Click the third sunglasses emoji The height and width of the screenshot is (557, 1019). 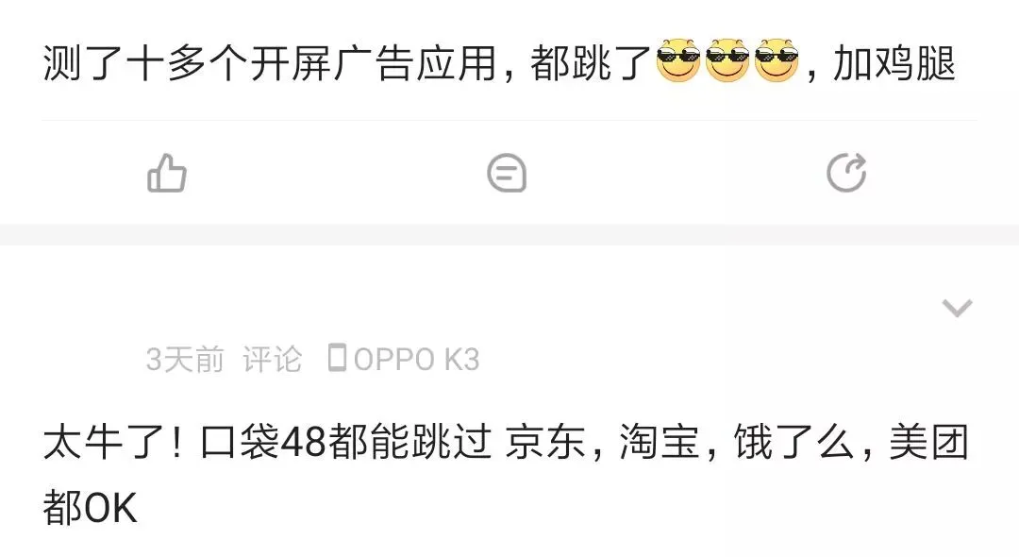point(777,60)
